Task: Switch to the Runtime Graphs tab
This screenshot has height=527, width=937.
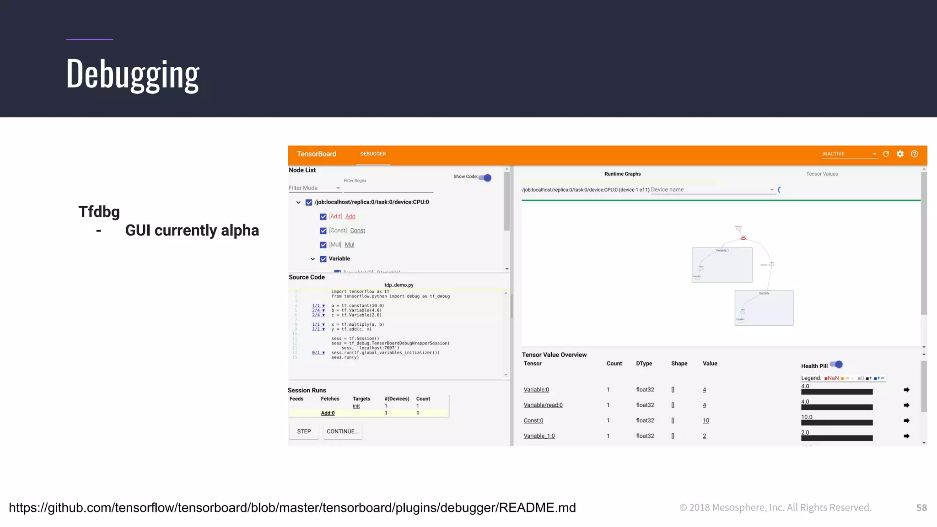Action: (622, 174)
